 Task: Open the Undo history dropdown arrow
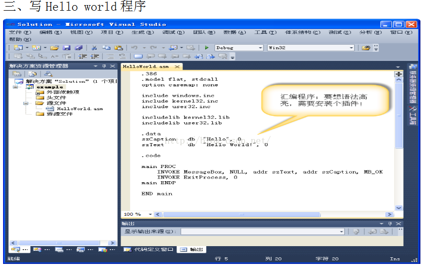coord(144,48)
